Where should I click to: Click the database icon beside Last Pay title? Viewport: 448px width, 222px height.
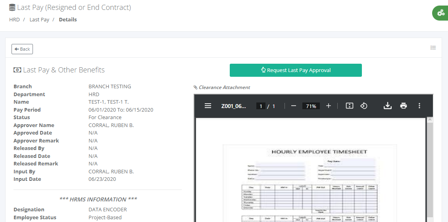click(x=12, y=8)
